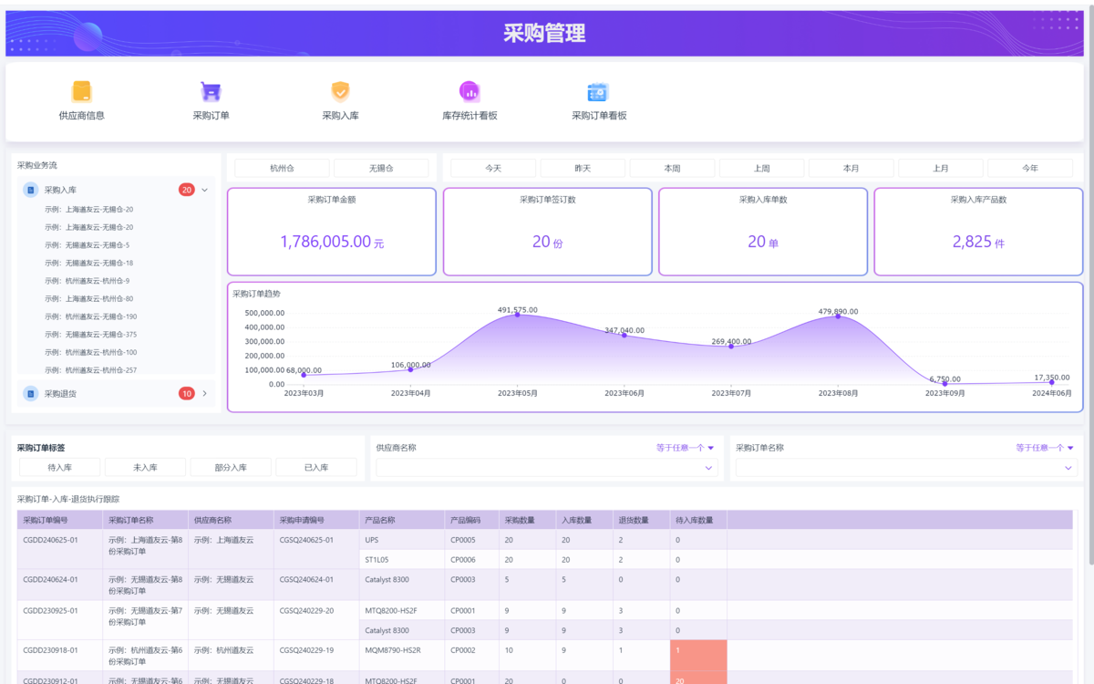
Task: Open the 采购入库 shield check icon
Action: [340, 91]
